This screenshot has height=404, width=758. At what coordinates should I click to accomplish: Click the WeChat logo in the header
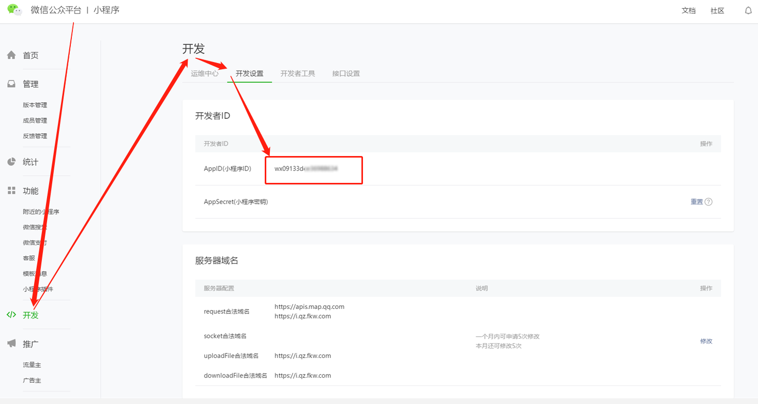(x=14, y=10)
